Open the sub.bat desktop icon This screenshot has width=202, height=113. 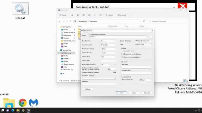[20, 11]
